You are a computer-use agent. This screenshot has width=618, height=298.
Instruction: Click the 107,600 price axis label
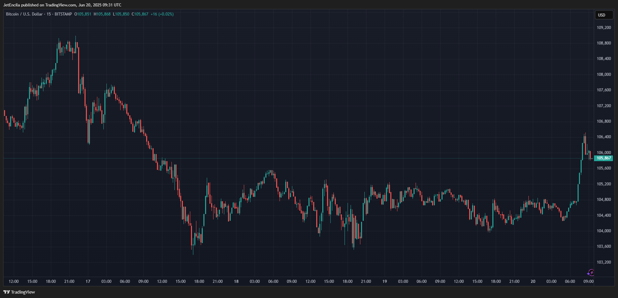(604, 90)
